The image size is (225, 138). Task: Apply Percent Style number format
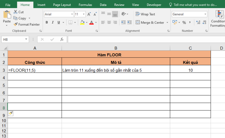coord(184,23)
